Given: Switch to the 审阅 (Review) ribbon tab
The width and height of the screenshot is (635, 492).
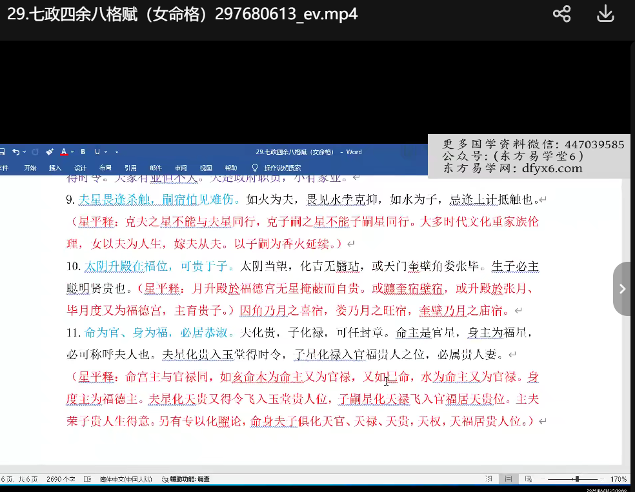Looking at the screenshot, I should pyautogui.click(x=181, y=168).
